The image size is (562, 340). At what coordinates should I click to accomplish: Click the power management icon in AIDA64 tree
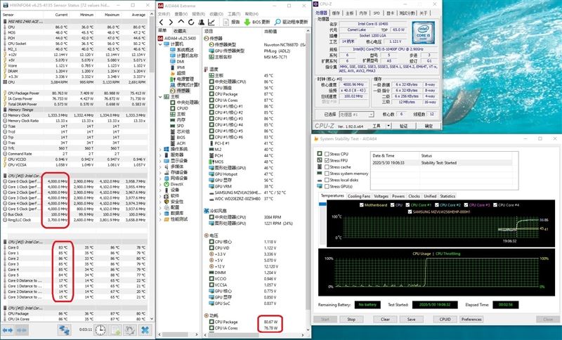(x=173, y=79)
